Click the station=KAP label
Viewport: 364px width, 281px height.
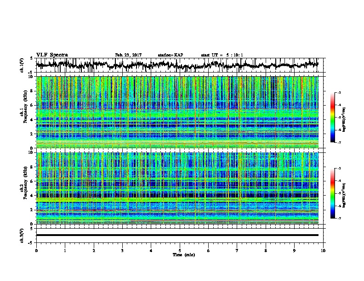(171, 55)
